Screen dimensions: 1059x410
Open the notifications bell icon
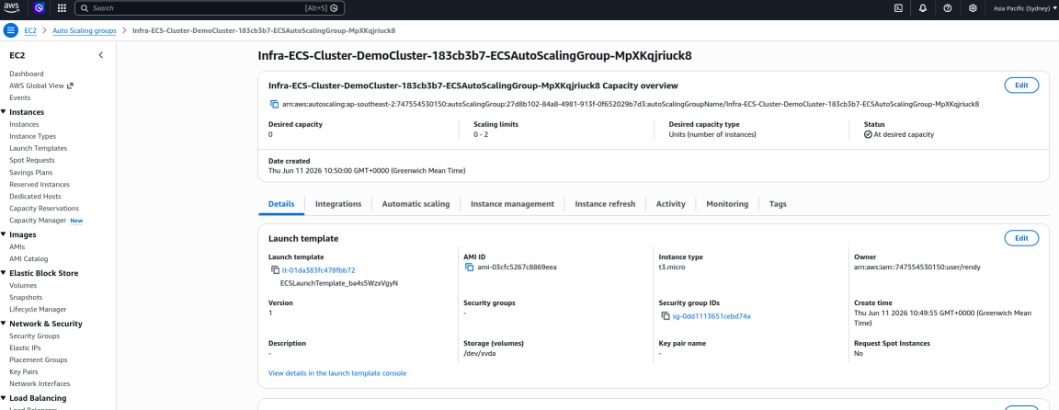coord(923,8)
